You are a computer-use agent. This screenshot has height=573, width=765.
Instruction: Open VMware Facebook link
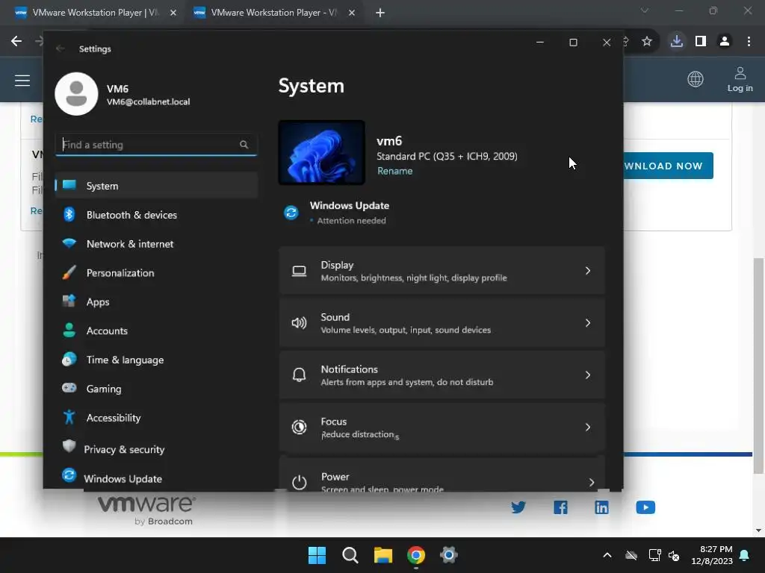click(560, 507)
